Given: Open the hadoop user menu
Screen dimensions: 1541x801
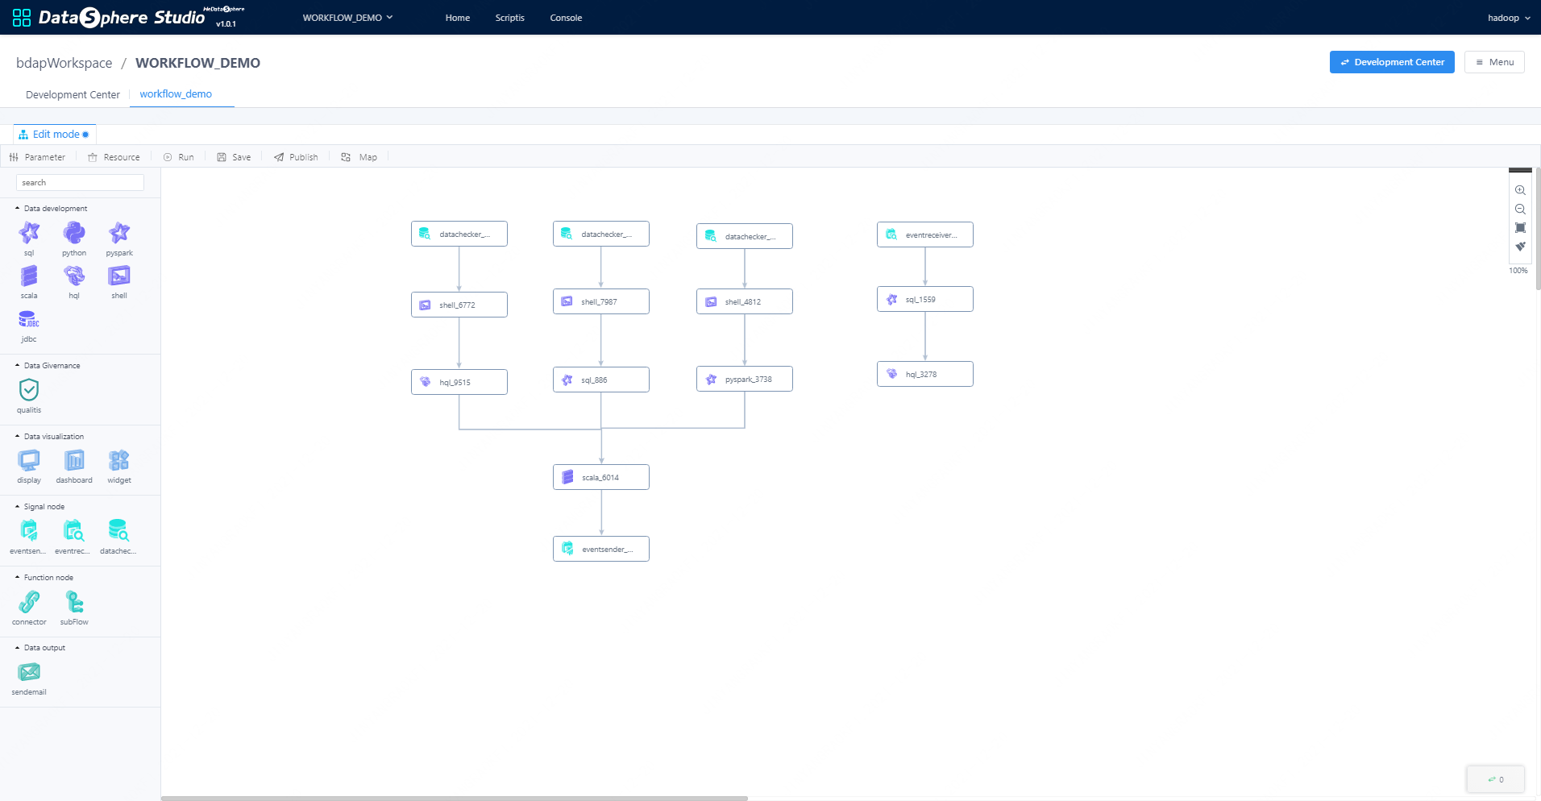Looking at the screenshot, I should pos(1506,17).
